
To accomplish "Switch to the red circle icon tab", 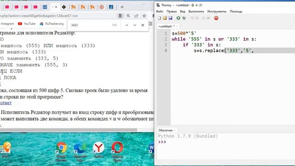I will 101,7.
